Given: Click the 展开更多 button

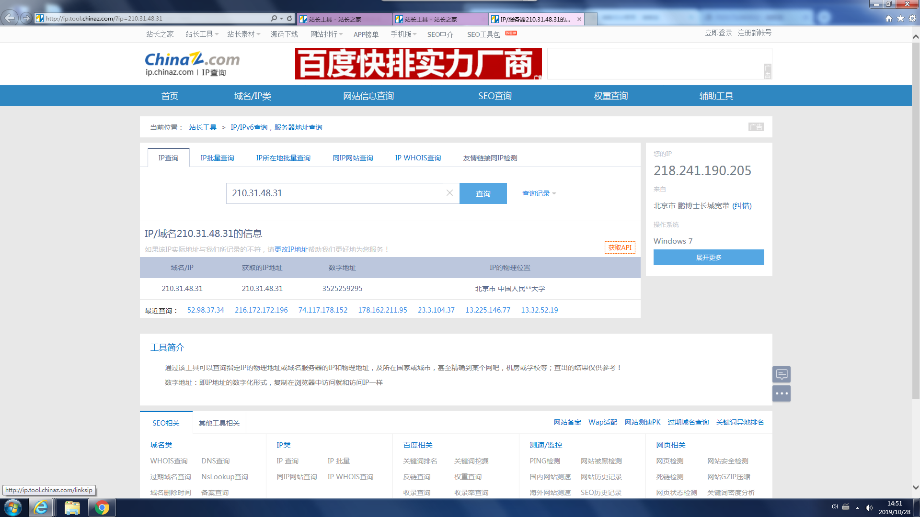Looking at the screenshot, I should pyautogui.click(x=708, y=258).
